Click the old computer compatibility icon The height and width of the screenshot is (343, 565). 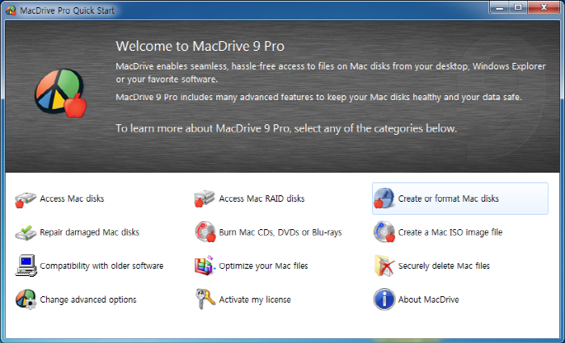26,266
